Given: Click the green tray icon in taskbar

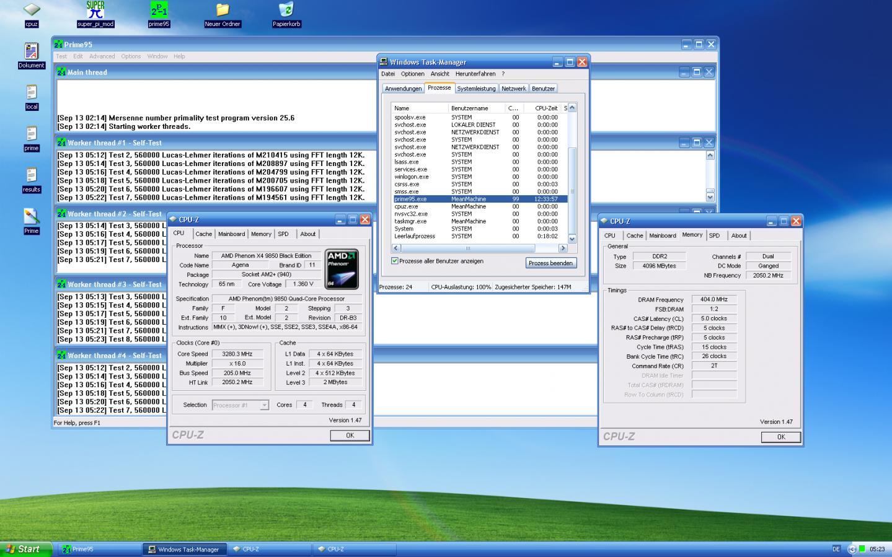Looking at the screenshot, I should (x=862, y=549).
